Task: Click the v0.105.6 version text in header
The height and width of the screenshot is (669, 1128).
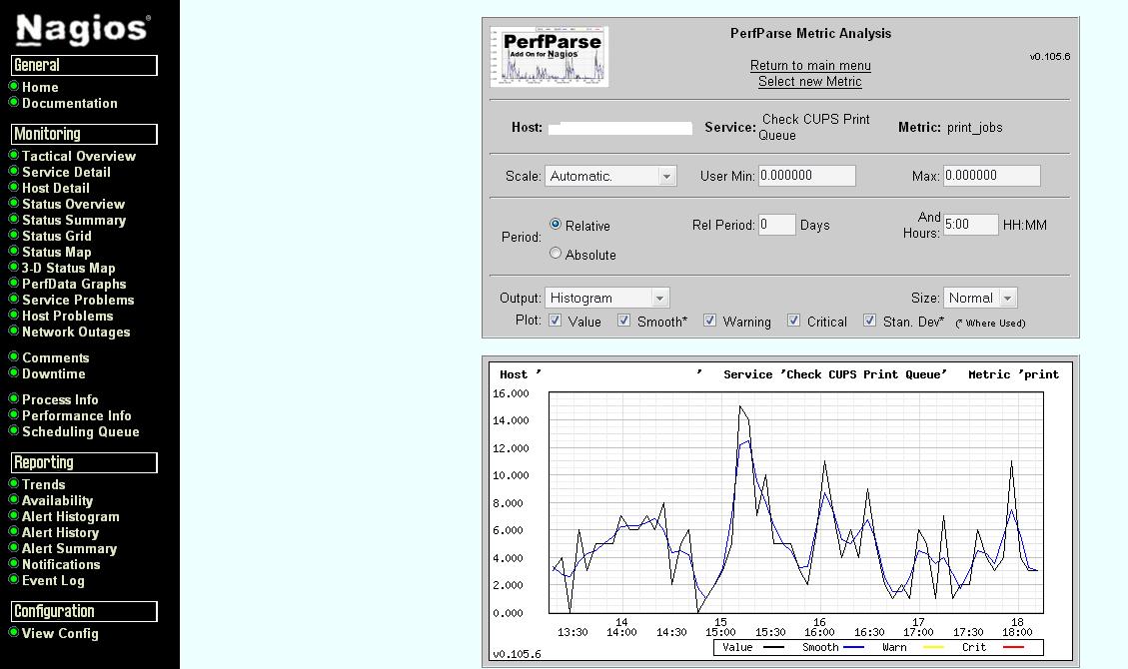Action: (1050, 56)
